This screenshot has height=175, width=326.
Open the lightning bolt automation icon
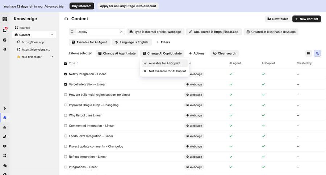[5, 108]
